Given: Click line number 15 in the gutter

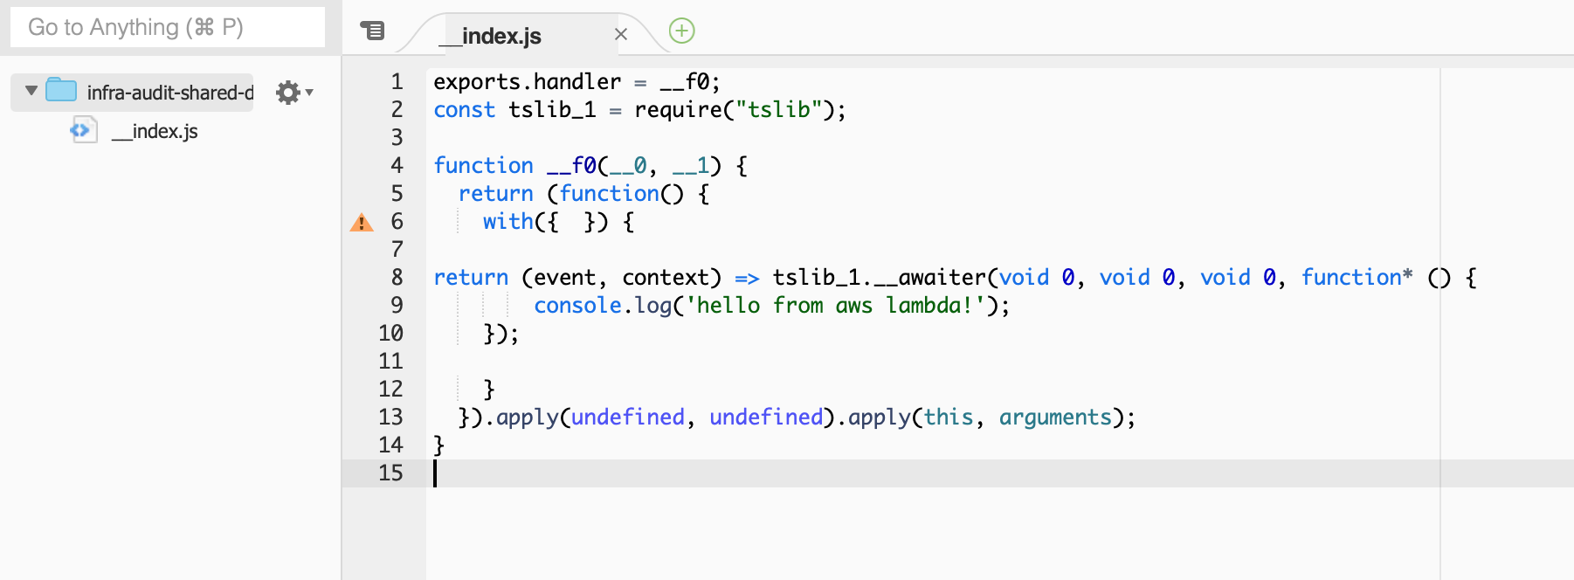Looking at the screenshot, I should (390, 473).
